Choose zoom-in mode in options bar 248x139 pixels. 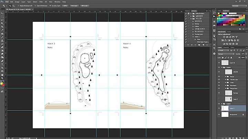click(x=10, y=6)
